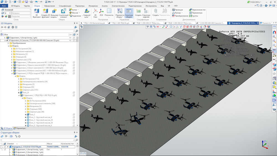Viewport: 277px width, 156px height.
Task: Toggle body icon for 3D фрагмент_1 Фюзеляж row
Action: (x=74, y=62)
